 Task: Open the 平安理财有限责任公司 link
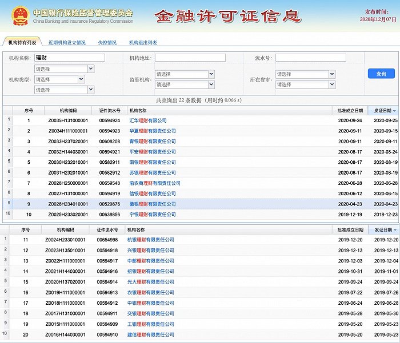(x=153, y=152)
